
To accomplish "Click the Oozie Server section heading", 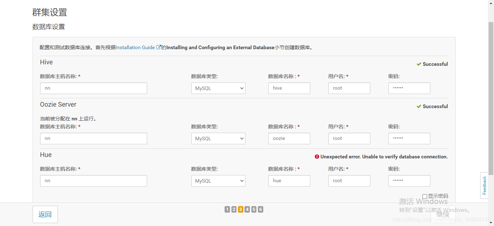I will click(58, 105).
